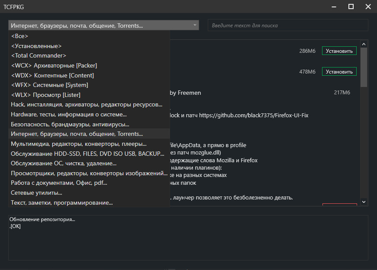Select Мультимедиа, редакторы, конверторы category
Viewport: 377px width, 270px height.
pos(79,144)
